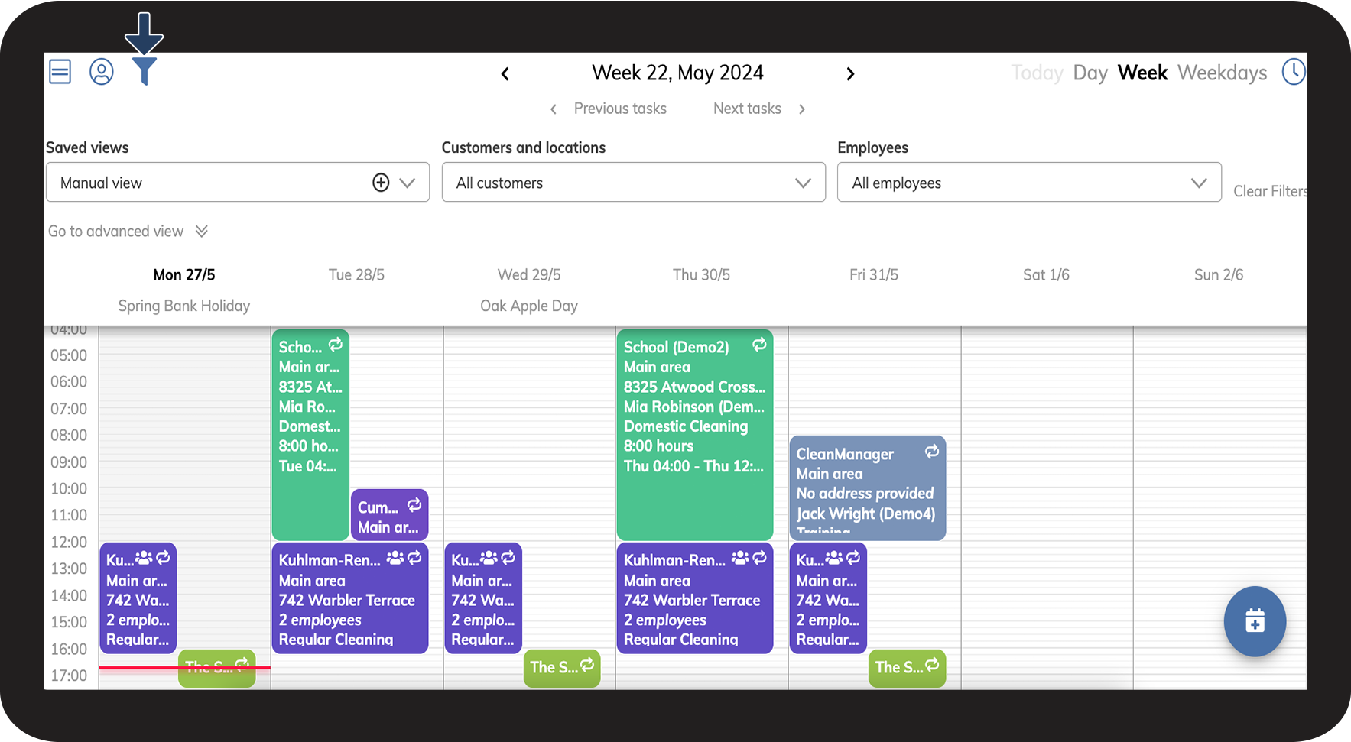Expand Go to advanced view
Screen dimensions: 1351x742
128,232
